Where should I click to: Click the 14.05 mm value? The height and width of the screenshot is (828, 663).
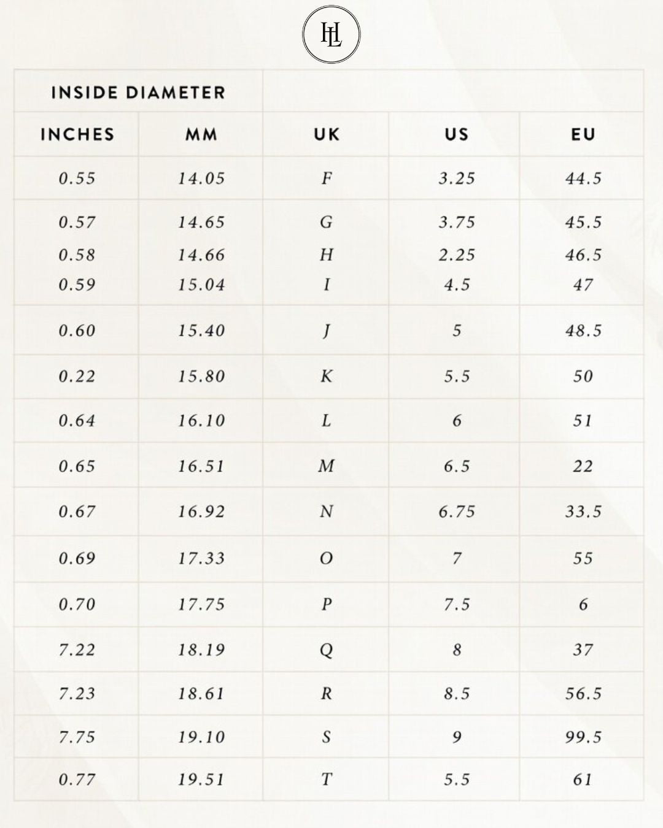pos(201,178)
